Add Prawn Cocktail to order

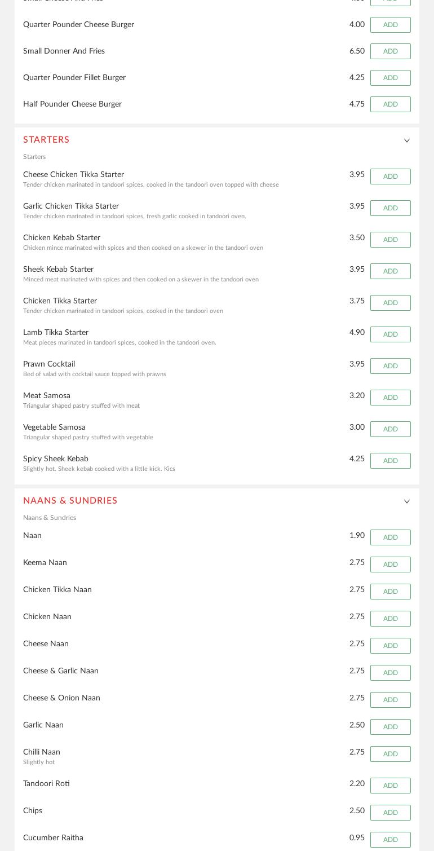point(390,366)
